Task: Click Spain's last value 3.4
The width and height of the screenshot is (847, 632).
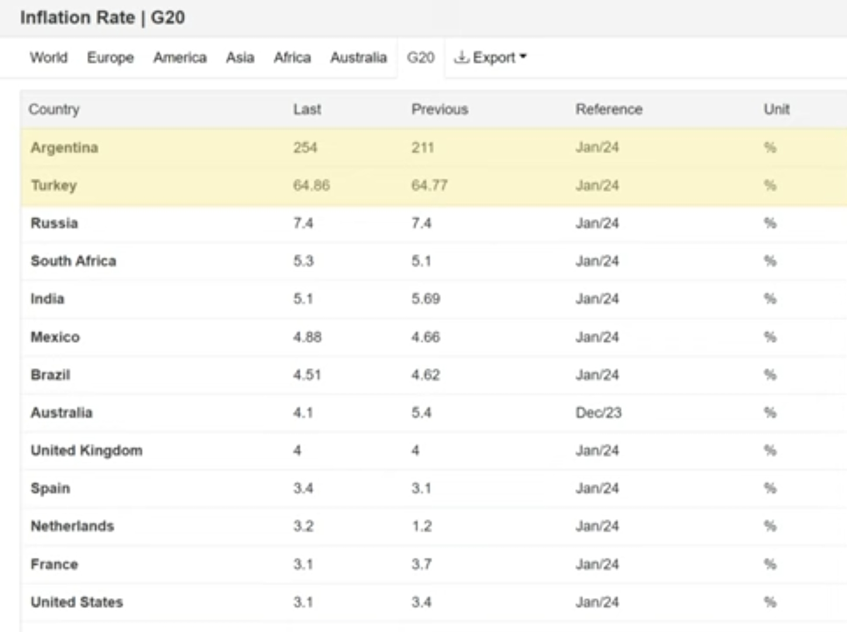Action: point(304,489)
